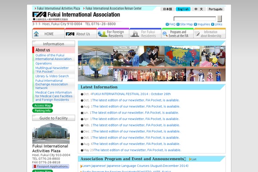Click the FIA logo in the header
The image size is (258, 172).
tap(39, 15)
